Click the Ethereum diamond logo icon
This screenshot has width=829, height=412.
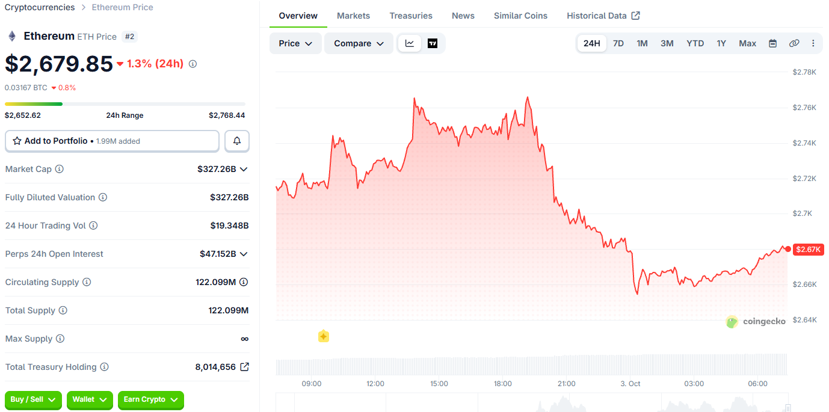coord(12,36)
